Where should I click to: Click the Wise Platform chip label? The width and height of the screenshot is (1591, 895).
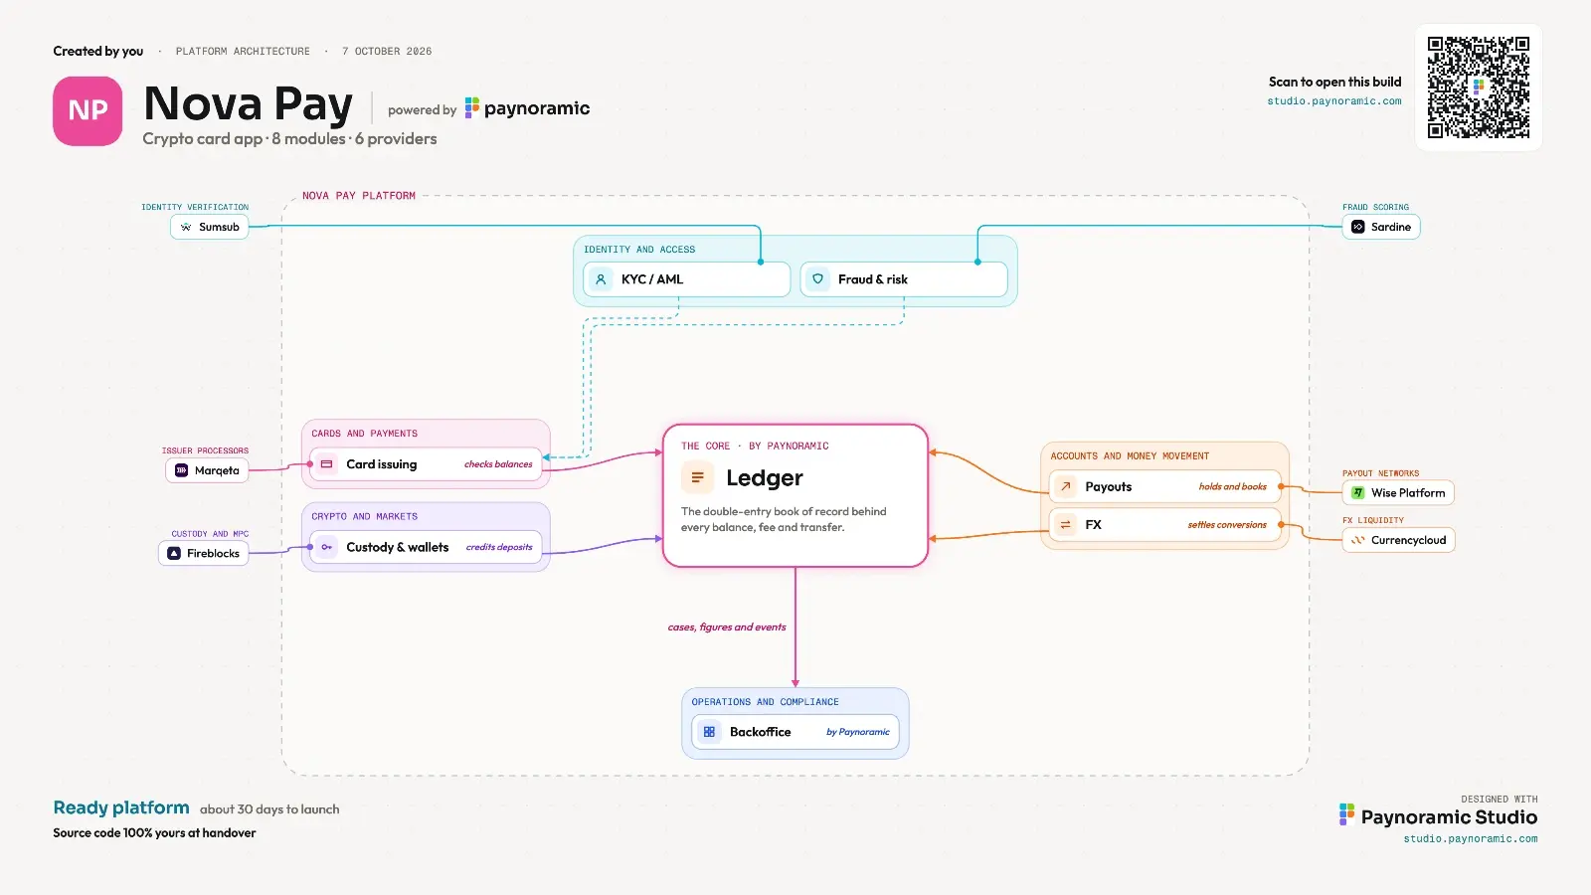(1408, 492)
